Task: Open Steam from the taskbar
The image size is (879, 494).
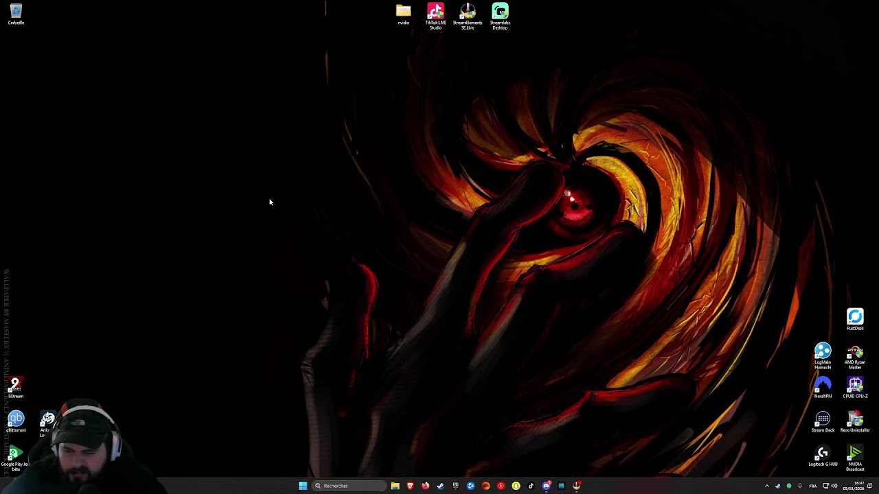Action: pos(440,486)
